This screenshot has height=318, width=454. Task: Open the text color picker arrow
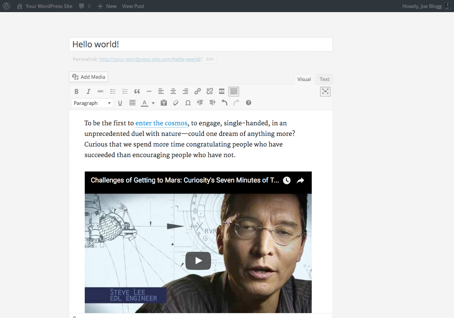(x=153, y=103)
